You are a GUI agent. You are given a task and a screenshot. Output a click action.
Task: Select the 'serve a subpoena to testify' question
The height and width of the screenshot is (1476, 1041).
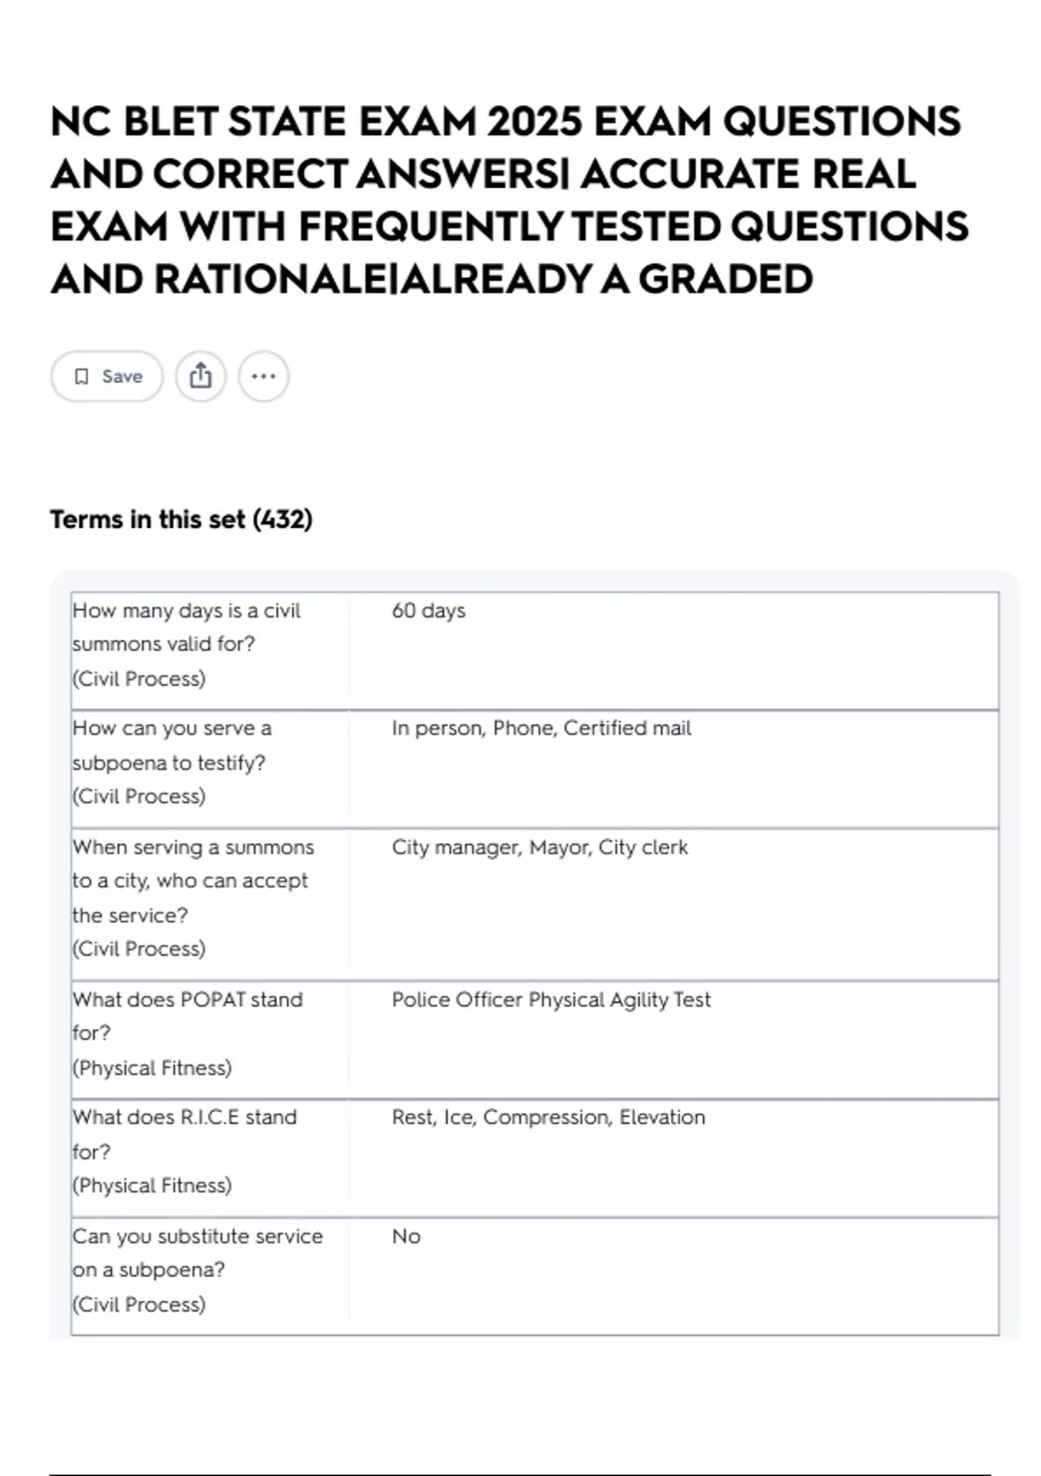coord(172,745)
